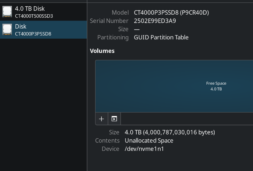
Task: Click the model value CT4000P3PSSD8 (P9CR40D)
Action: click(171, 13)
